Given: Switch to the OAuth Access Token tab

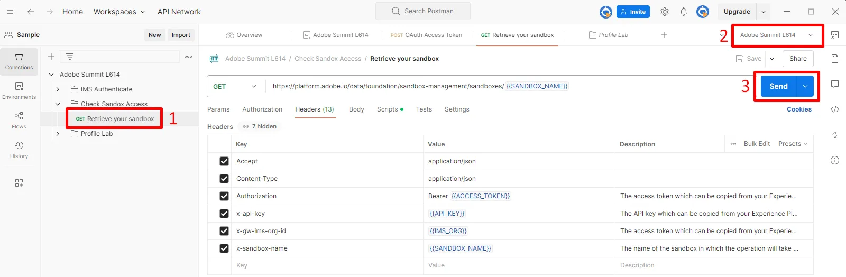Looking at the screenshot, I should click(426, 35).
